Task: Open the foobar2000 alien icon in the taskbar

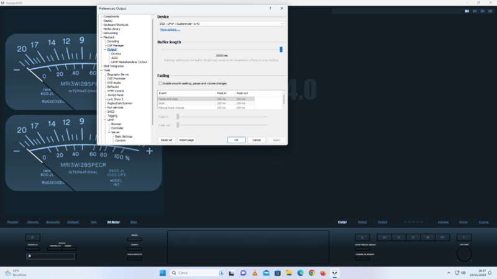Action: pos(335,273)
